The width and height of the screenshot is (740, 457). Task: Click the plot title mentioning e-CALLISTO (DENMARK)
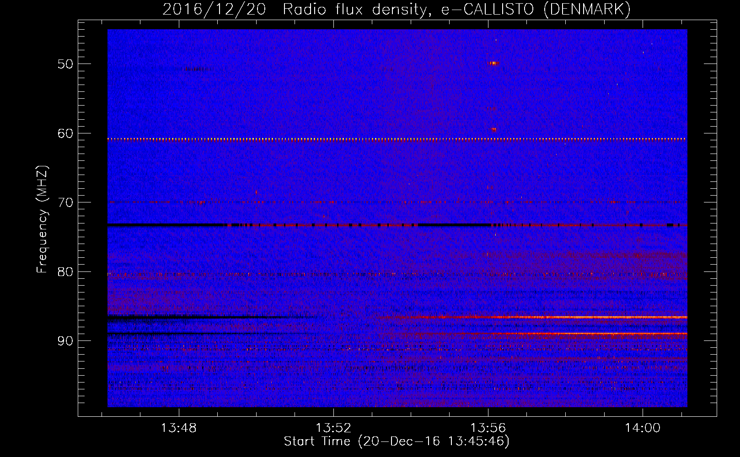[397, 9]
